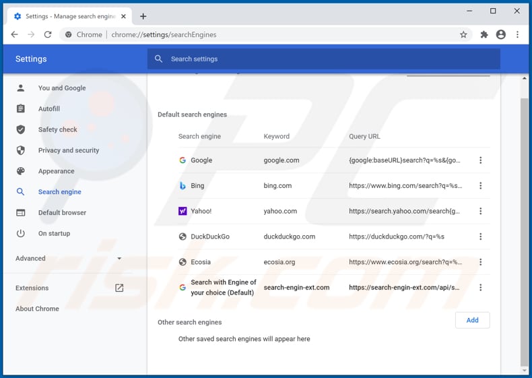
Task: Click the vertical scrollbar thumb
Action: point(524,231)
